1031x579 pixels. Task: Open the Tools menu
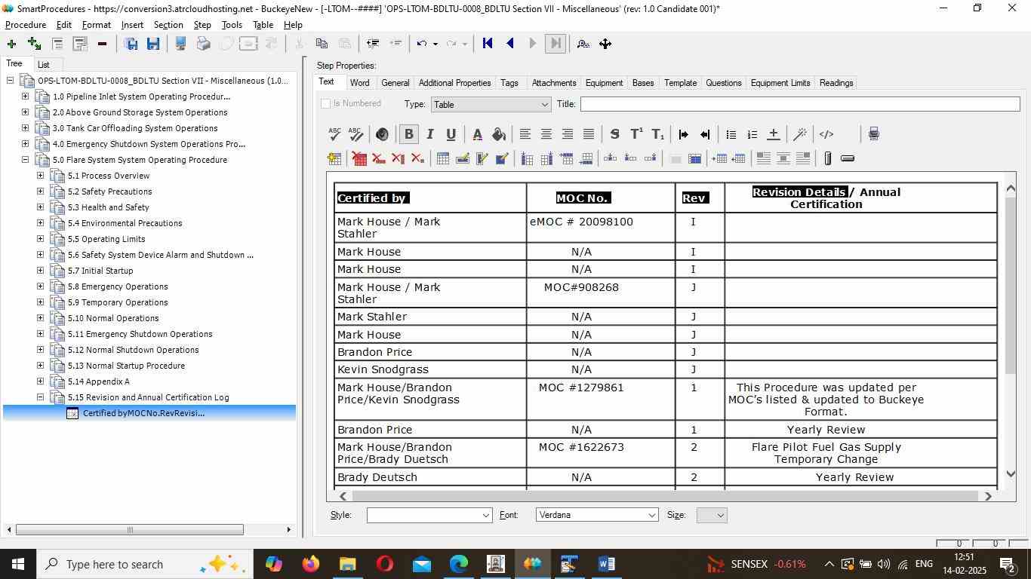click(x=232, y=25)
